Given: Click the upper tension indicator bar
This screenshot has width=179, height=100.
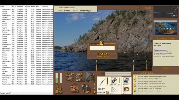Looking at the screenshot, I should coord(118,73).
